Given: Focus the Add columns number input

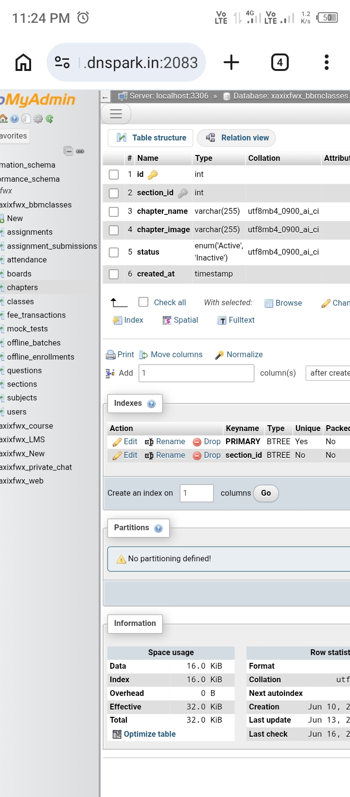Looking at the screenshot, I should coord(196,373).
